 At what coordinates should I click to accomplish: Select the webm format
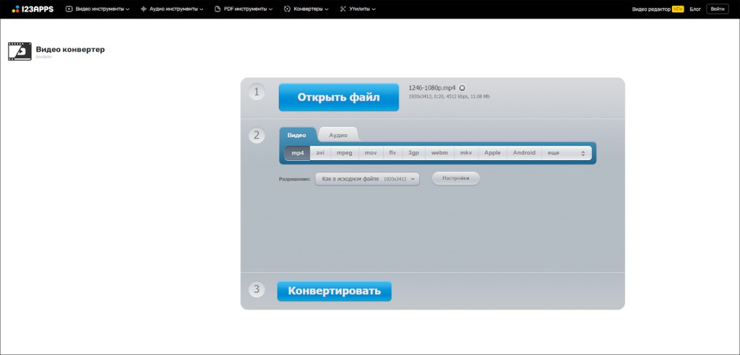click(x=439, y=153)
